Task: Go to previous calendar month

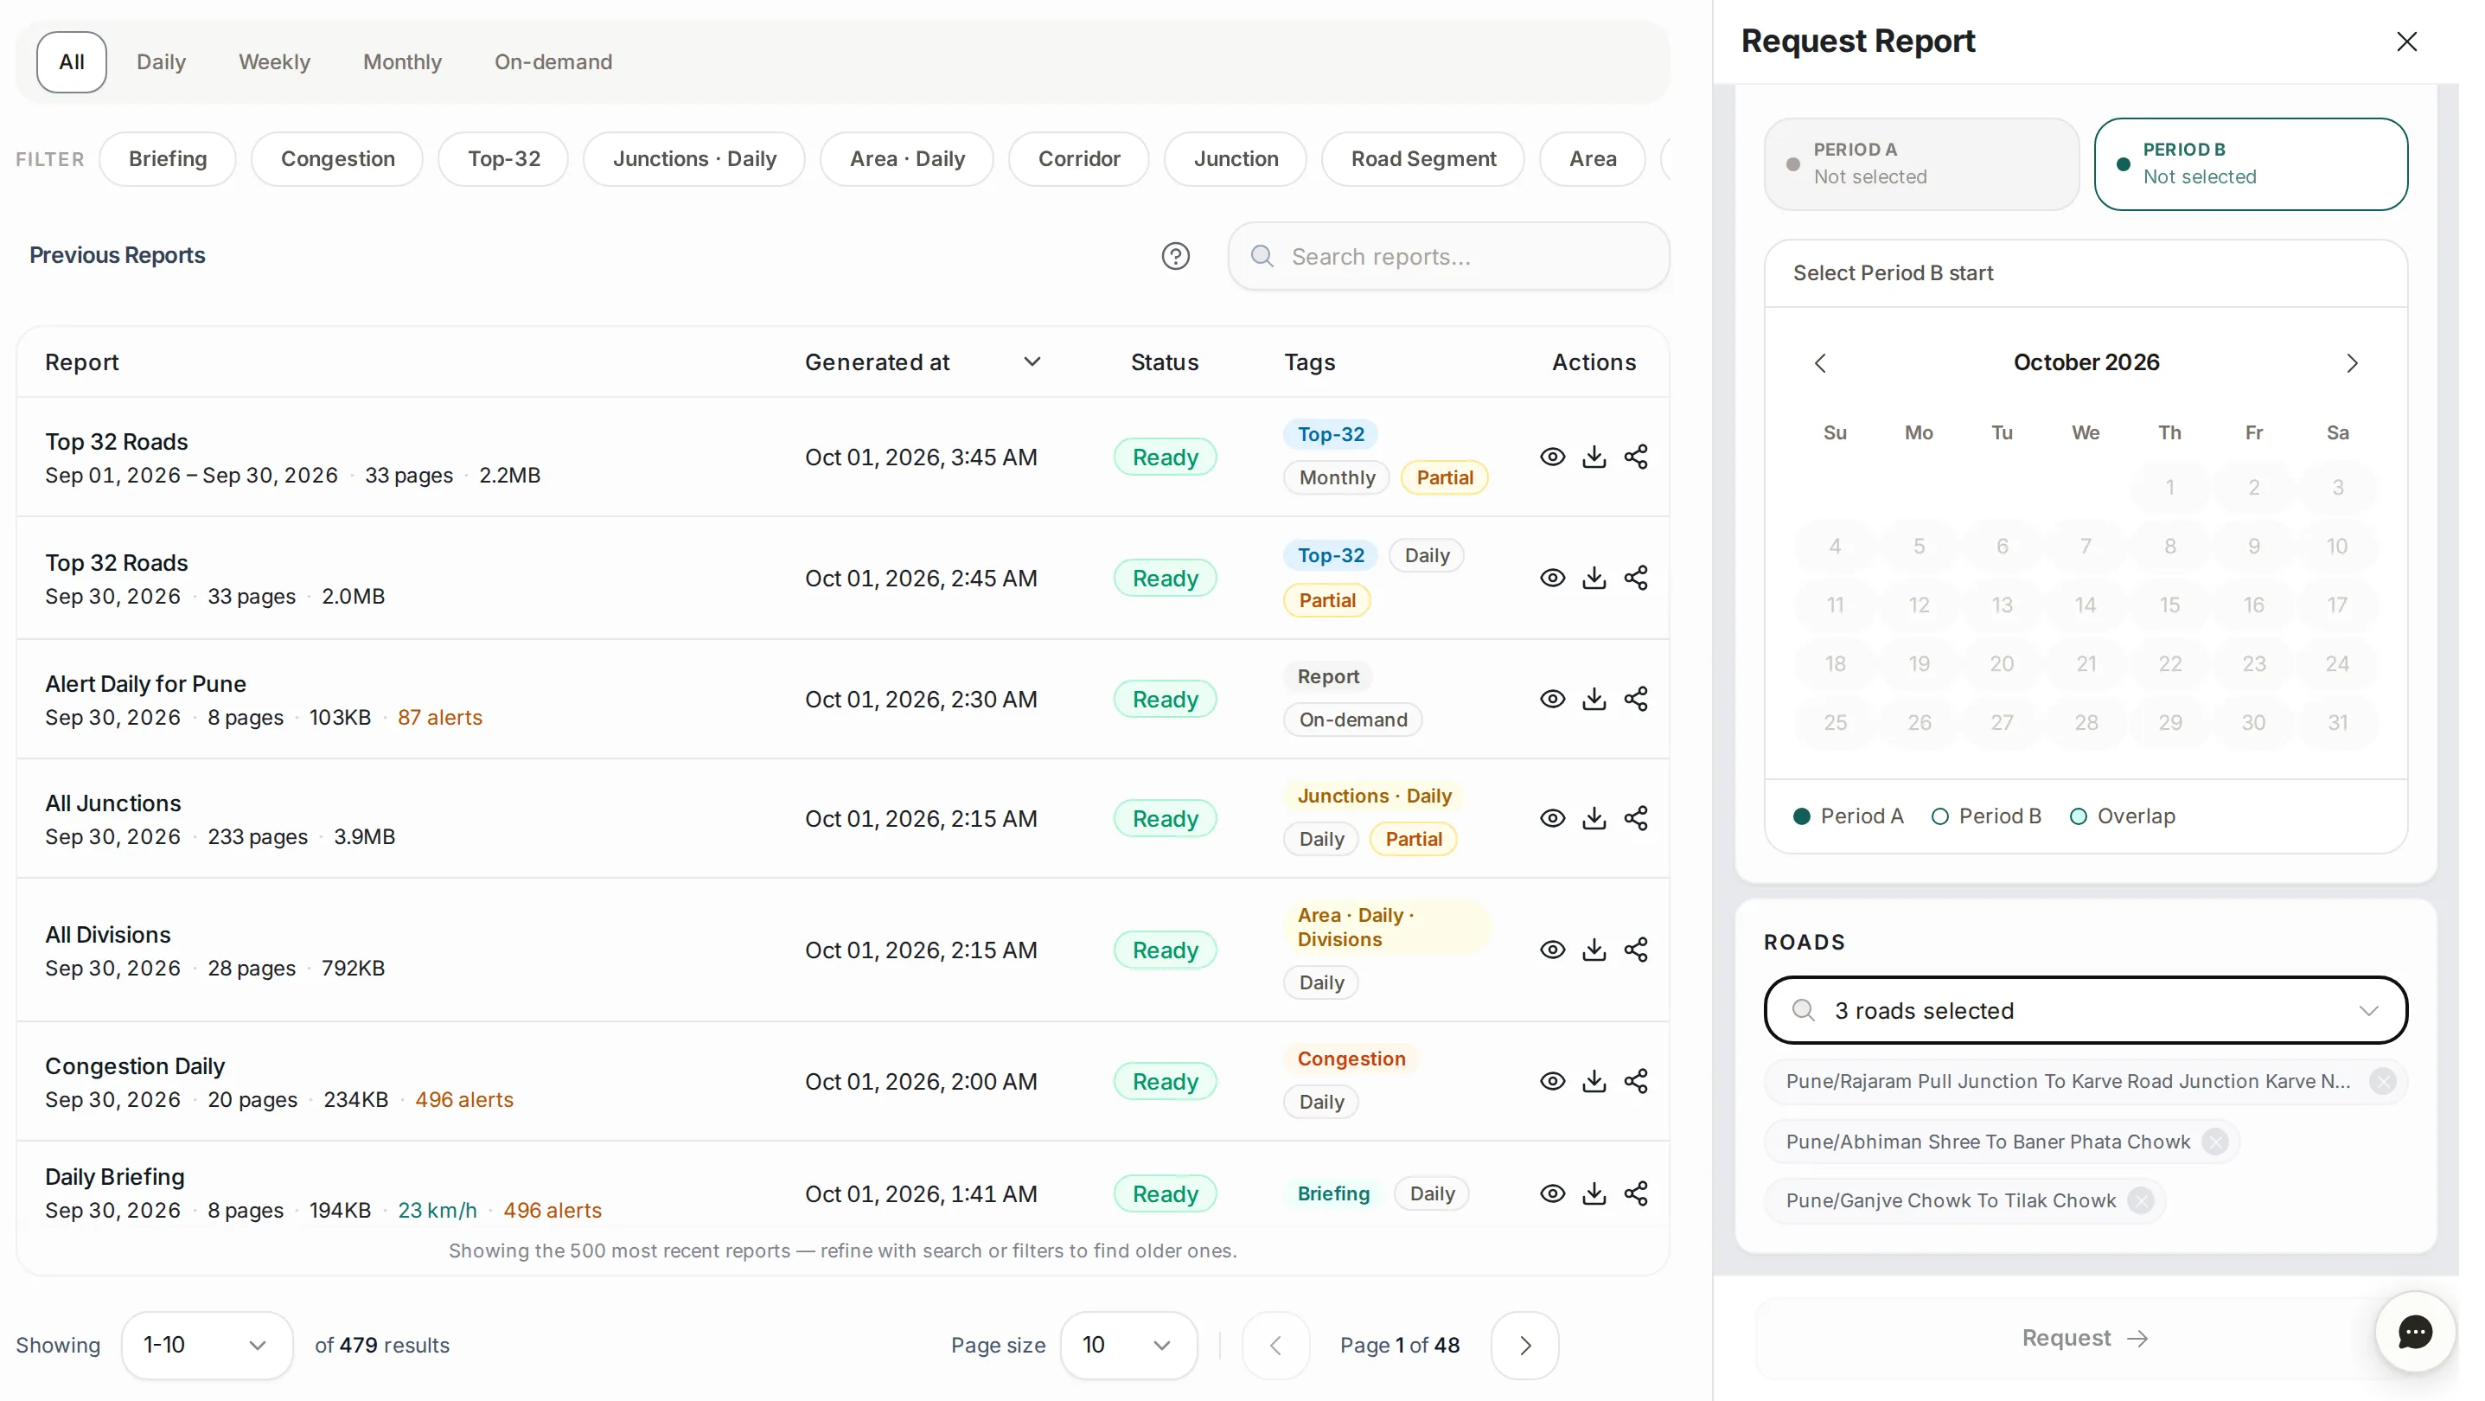Action: [x=1819, y=363]
